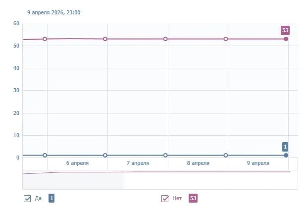Pick Да line point at start of 6 апреля
The height and width of the screenshot is (212, 305).
(x=45, y=156)
